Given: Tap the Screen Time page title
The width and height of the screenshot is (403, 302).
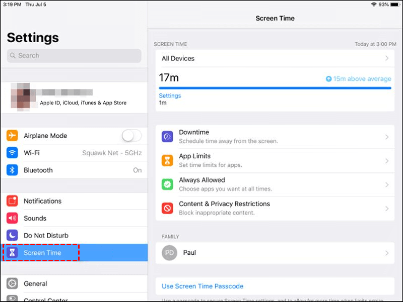Looking at the screenshot, I should 275,18.
